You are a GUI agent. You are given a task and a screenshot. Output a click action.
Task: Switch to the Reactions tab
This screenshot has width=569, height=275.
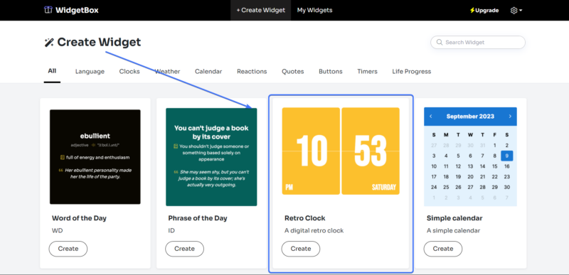click(252, 71)
